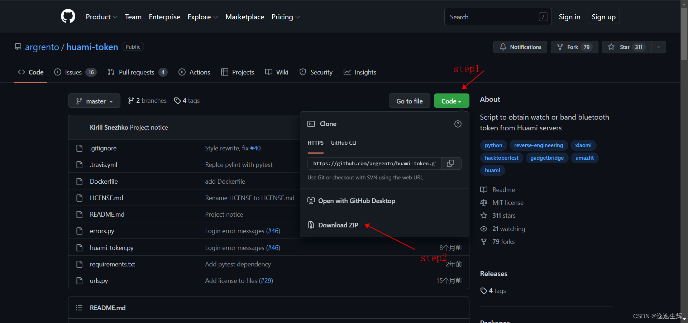688x323 pixels.
Task: Click the Sign up button
Action: tap(603, 17)
